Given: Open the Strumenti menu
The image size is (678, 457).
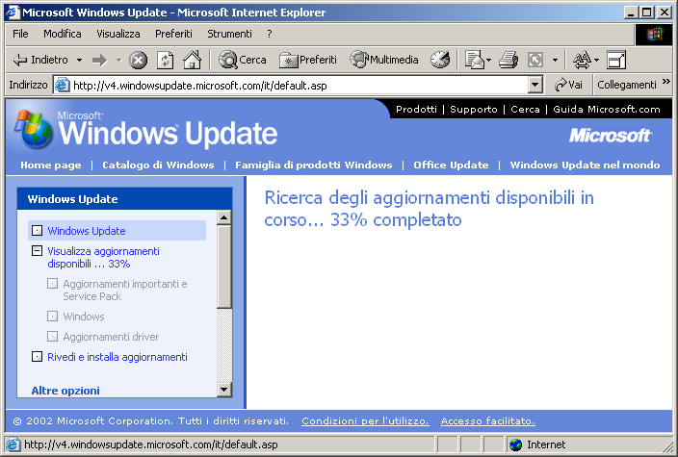Looking at the screenshot, I should (229, 34).
